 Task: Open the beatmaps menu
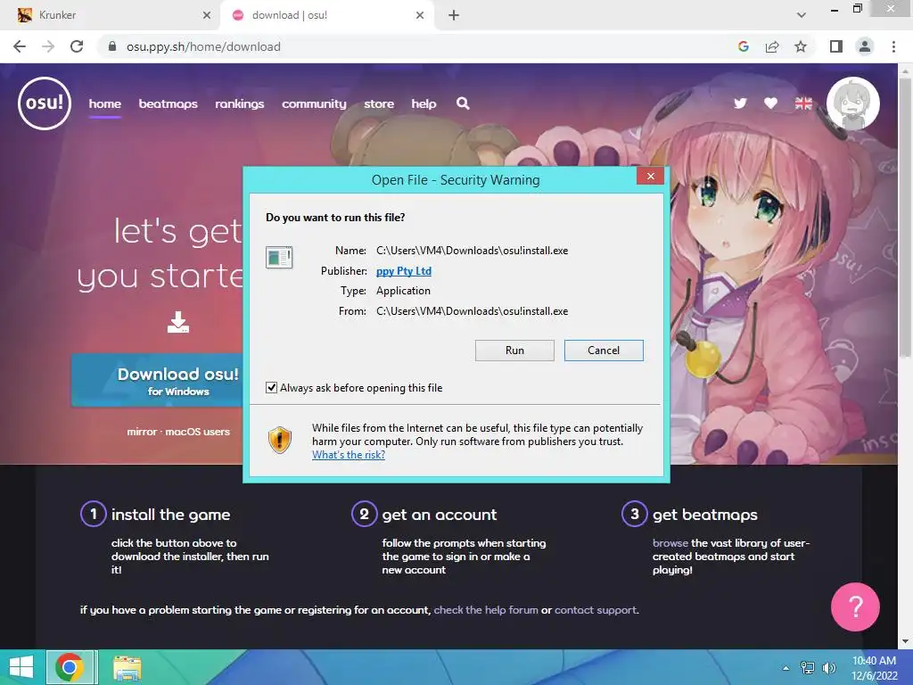click(168, 103)
